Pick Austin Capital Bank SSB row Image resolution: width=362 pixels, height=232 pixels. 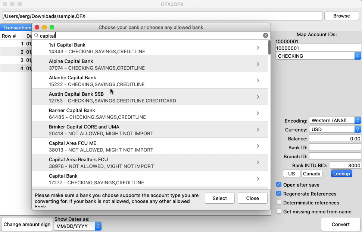click(x=150, y=97)
